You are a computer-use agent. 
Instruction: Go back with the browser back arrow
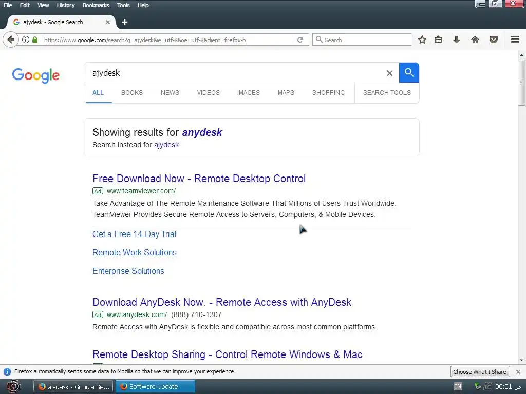11,40
